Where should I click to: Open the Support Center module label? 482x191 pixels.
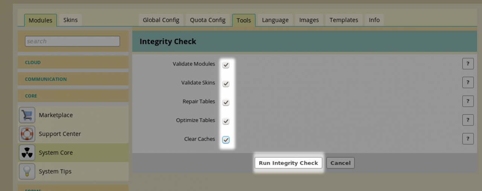(x=60, y=134)
